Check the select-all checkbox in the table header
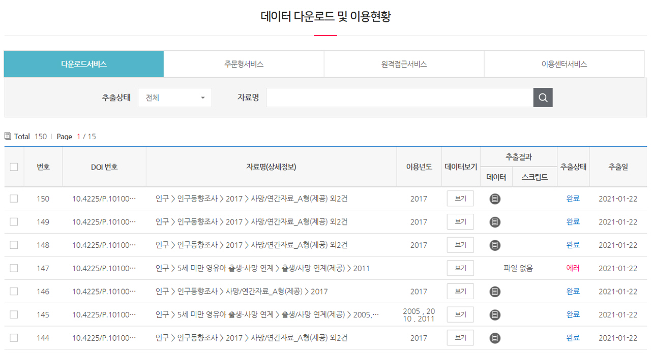The image size is (653, 353). (14, 166)
